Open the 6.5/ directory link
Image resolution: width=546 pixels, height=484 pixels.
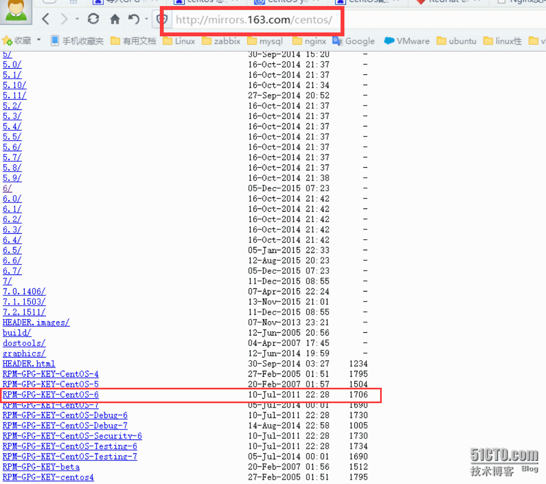coord(12,250)
